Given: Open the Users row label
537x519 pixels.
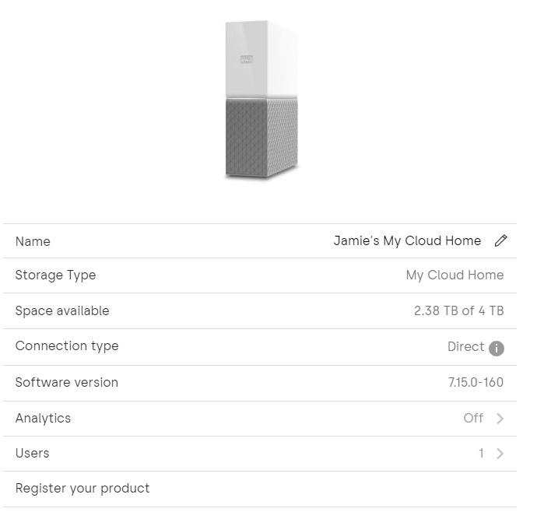Looking at the screenshot, I should pos(32,453).
